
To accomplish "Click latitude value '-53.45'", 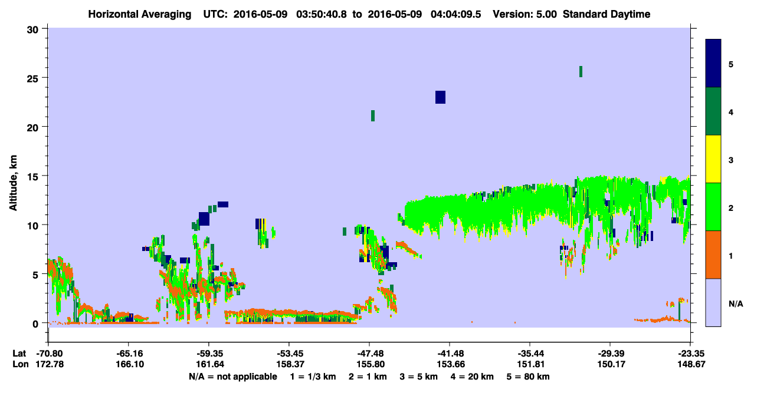I will click(289, 354).
